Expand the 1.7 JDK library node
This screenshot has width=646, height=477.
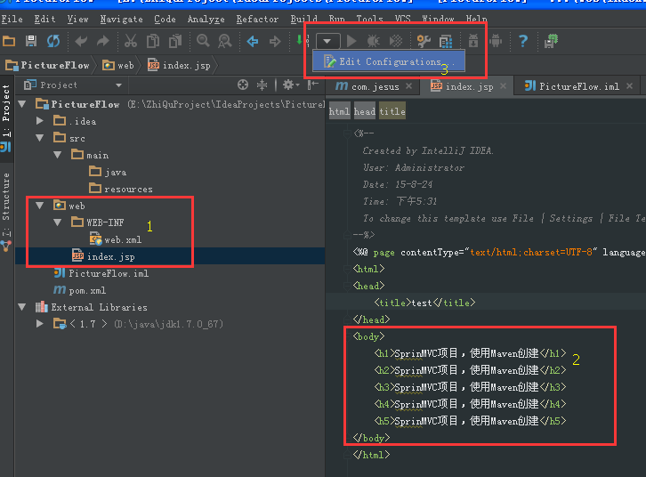(x=40, y=324)
